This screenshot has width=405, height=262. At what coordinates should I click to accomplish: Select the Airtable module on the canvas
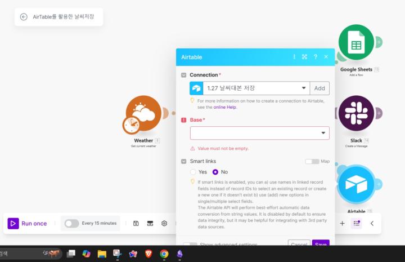(356, 184)
